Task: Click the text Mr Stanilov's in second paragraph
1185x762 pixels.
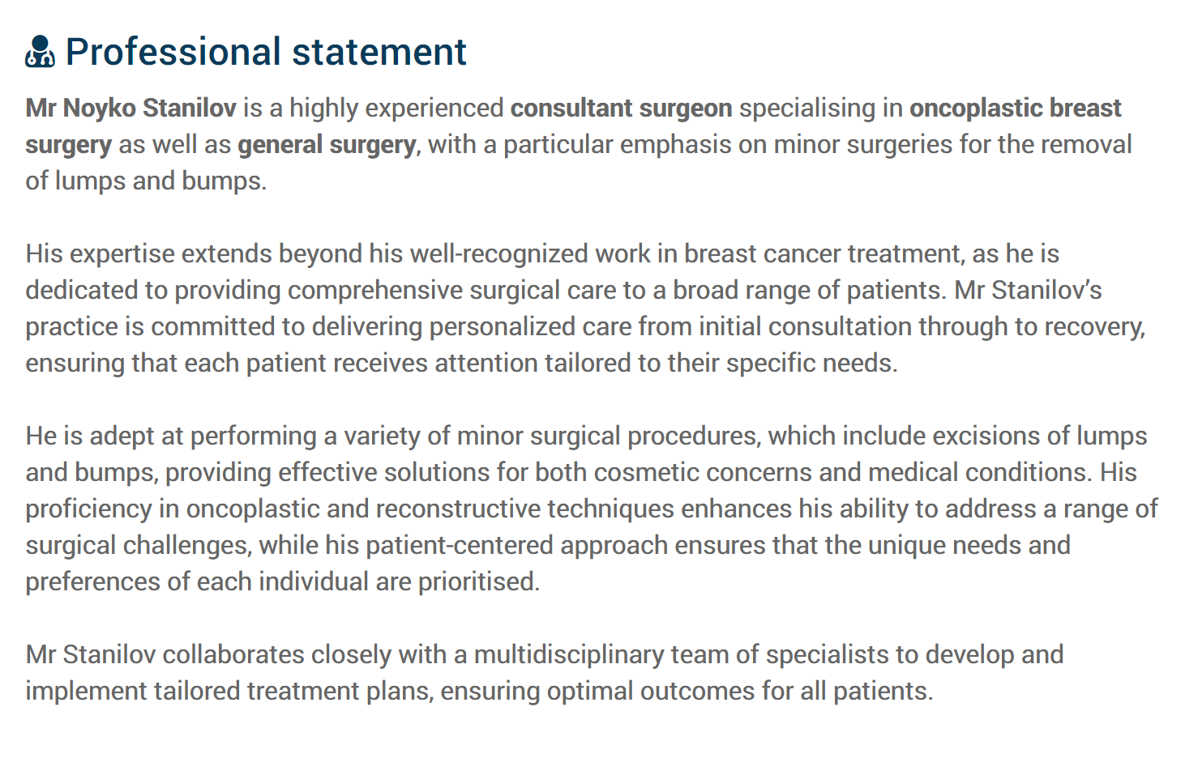Action: 1028,290
